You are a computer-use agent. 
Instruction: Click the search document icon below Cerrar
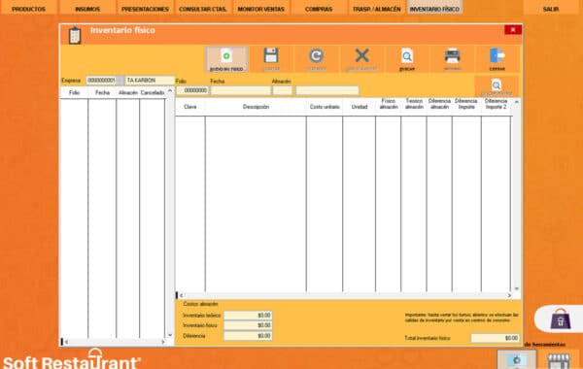[496, 85]
